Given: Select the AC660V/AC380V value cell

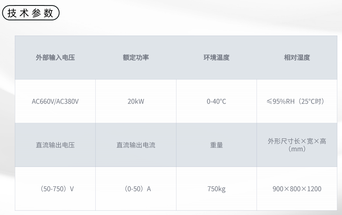Looking at the screenshot, I should [55, 101].
